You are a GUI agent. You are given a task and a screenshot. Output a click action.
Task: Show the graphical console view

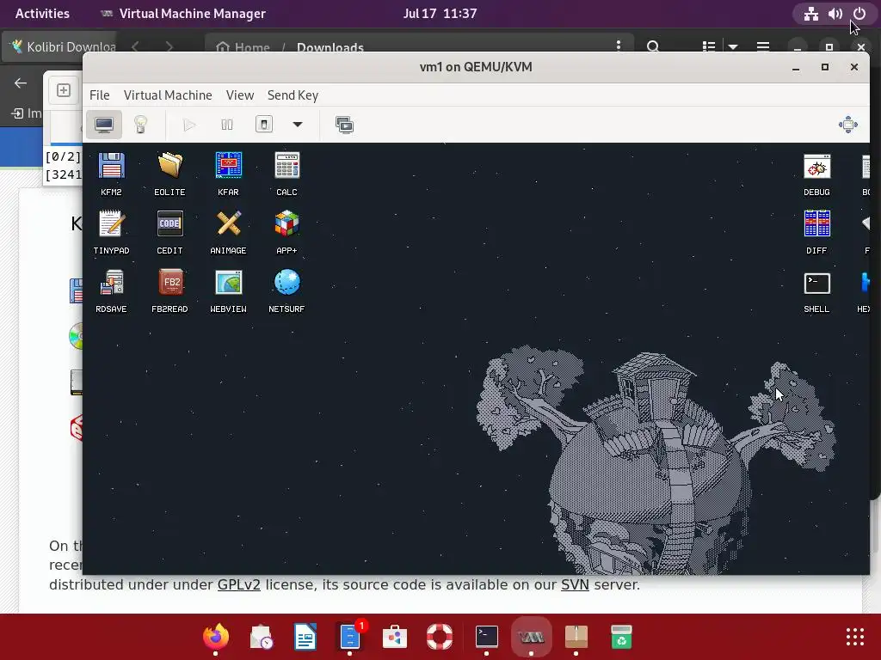tap(104, 125)
